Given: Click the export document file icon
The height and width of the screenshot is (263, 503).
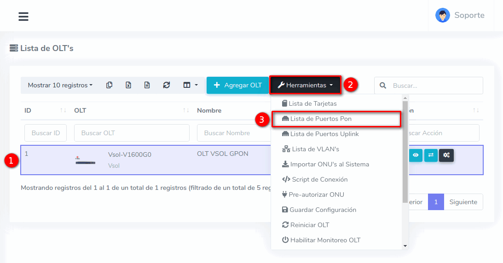Looking at the screenshot, I should pos(147,85).
